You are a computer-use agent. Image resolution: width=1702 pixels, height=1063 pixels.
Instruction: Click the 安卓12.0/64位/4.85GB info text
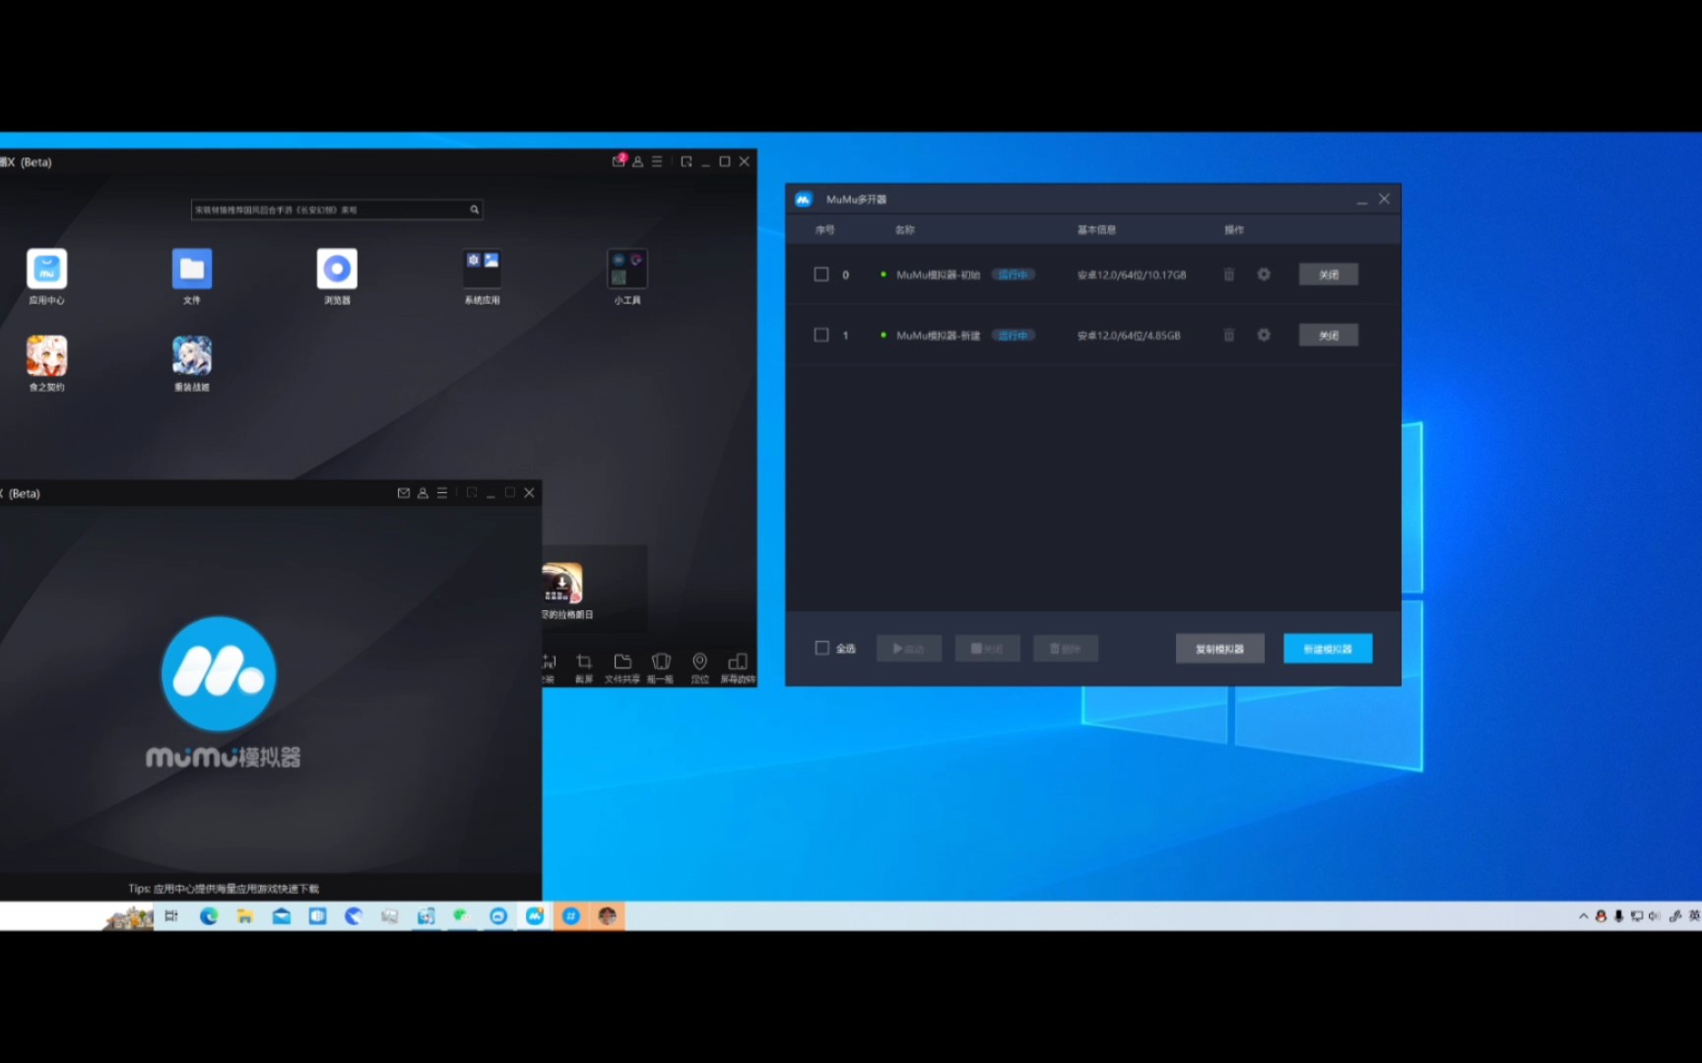[1129, 336]
